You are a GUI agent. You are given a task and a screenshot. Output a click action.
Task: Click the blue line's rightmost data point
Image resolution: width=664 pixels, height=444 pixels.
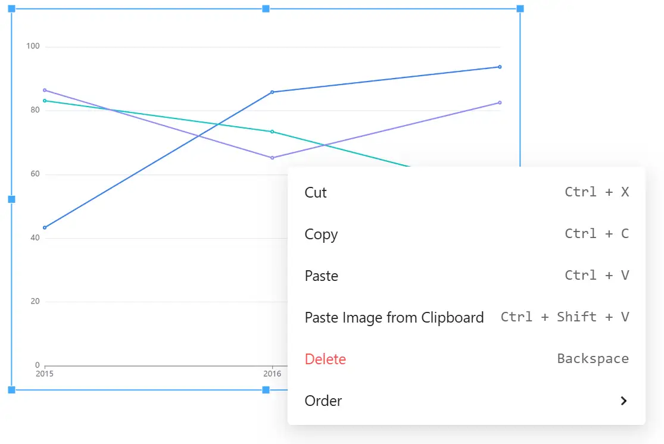tap(500, 67)
